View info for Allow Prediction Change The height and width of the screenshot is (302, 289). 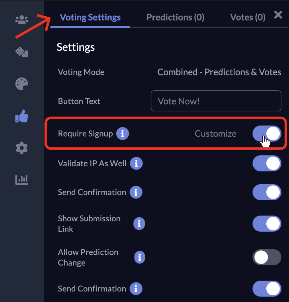pyautogui.click(x=140, y=257)
